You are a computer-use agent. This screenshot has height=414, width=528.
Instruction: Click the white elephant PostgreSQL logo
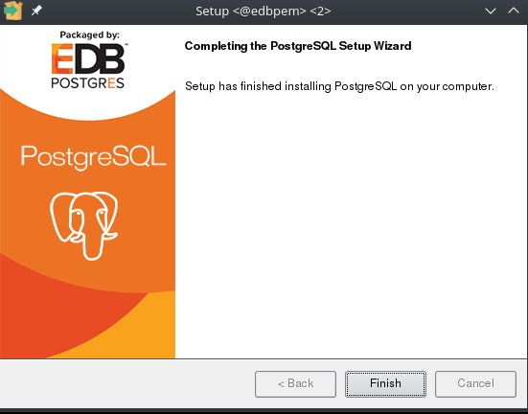click(x=84, y=226)
